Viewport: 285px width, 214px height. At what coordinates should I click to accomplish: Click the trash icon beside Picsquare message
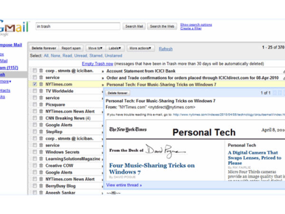point(41,104)
